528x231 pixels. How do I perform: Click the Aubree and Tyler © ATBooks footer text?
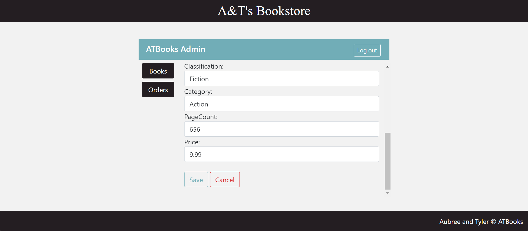click(x=481, y=222)
